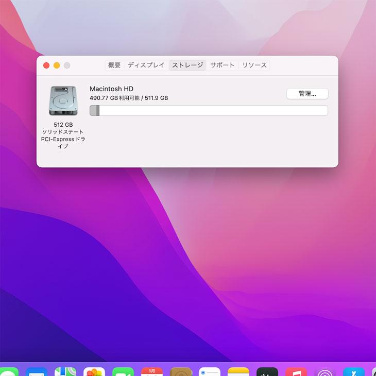Click the ソリッドステート PCI-Express ドライブ label
Image resolution: width=376 pixels, height=376 pixels.
click(x=63, y=139)
